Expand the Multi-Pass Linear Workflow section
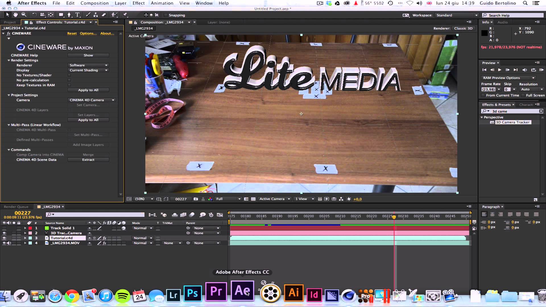This screenshot has width=546, height=307. 8,125
